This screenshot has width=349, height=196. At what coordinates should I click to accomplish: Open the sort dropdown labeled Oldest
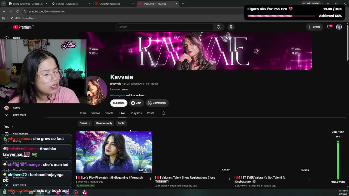(x=85, y=123)
